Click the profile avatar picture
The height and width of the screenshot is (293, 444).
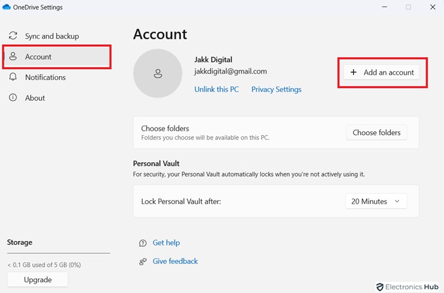(158, 74)
